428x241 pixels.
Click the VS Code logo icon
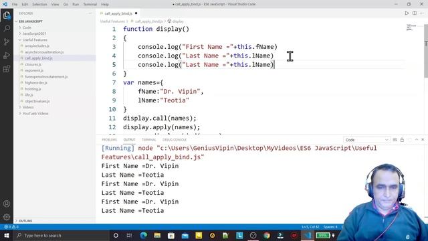point(5,4)
